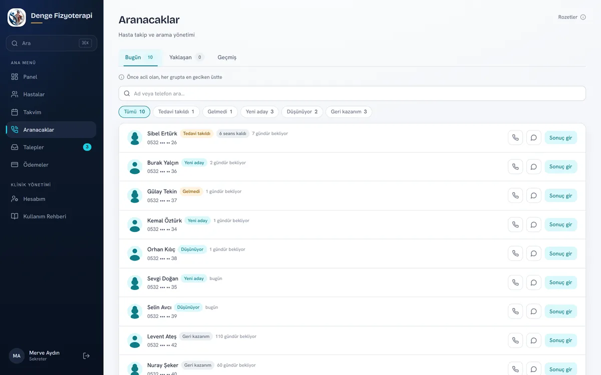Screen dimensions: 601x375
Task: Click the phone icon in Gülay Tekin's row
Action: (515, 195)
